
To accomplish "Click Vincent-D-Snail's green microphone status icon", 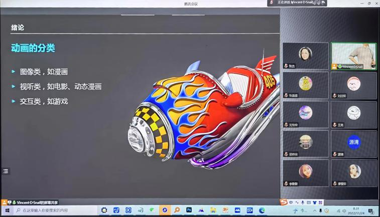I will [340, 66].
